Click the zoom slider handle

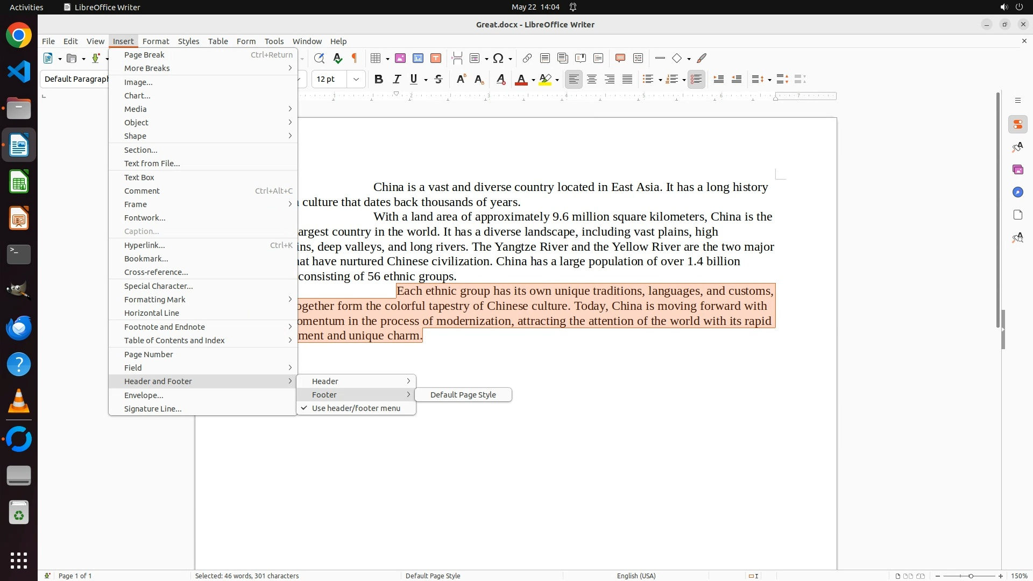coord(971,576)
